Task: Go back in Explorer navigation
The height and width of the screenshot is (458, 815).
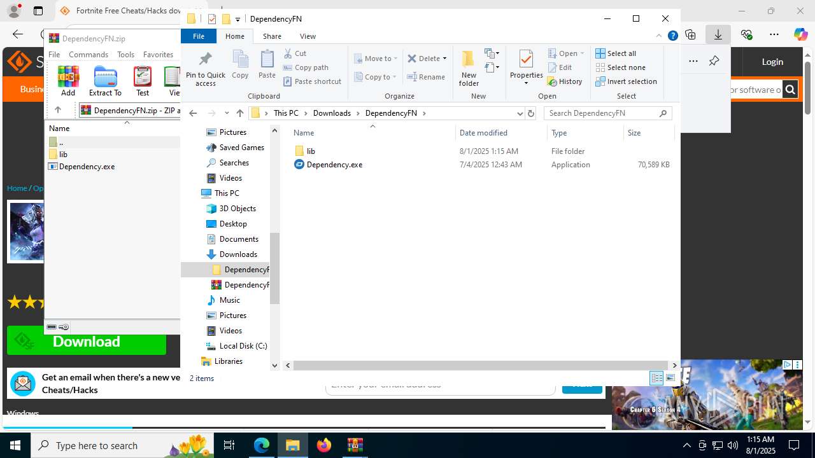Action: [x=193, y=113]
